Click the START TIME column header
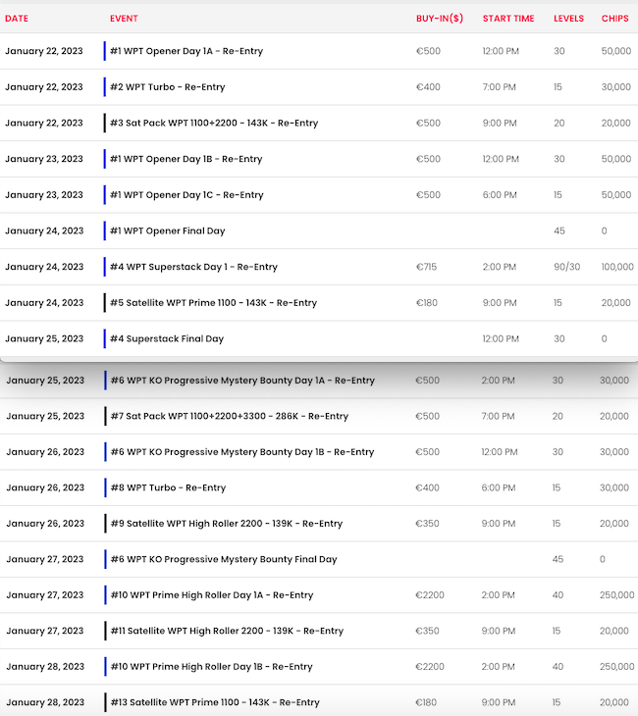 [x=508, y=19]
